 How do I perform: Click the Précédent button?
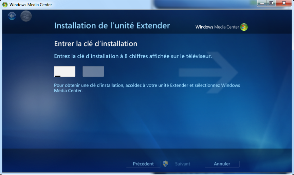point(143,164)
